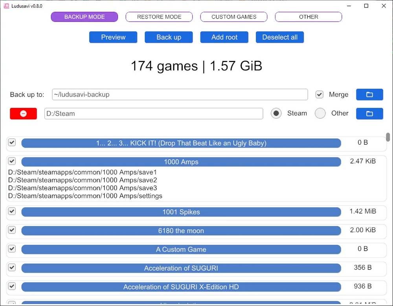This screenshot has height=306, width=393.
Task: Browse for the backup target folder
Action: point(369,95)
